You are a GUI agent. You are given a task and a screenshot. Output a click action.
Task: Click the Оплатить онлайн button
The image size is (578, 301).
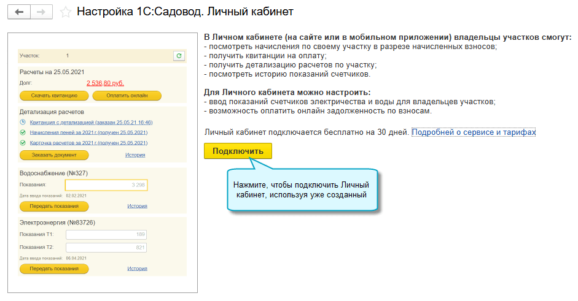click(x=127, y=96)
